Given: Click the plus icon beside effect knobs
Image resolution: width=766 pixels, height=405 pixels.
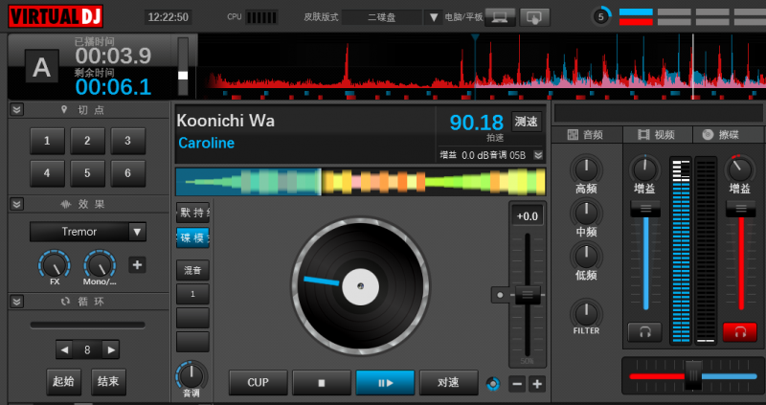Looking at the screenshot, I should [x=137, y=265].
